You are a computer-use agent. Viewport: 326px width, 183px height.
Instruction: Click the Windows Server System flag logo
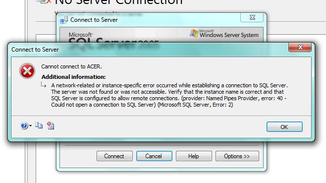[194, 33]
